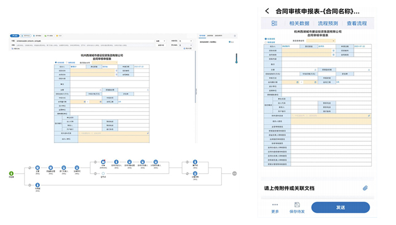The image size is (396, 225).
Task: Select 部门负责人 node in workflow diagram
Action: (64, 168)
